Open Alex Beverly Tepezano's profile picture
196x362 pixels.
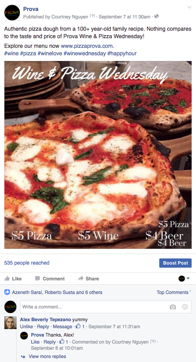coord(10,323)
